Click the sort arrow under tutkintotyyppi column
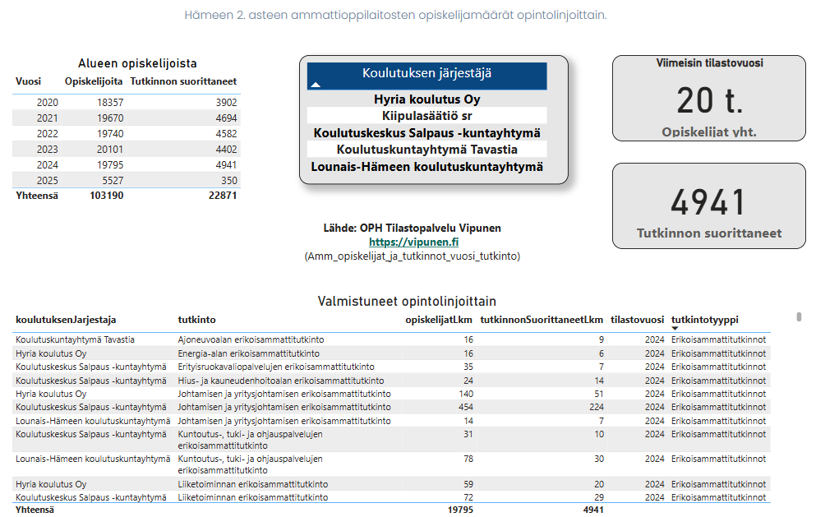Screen dimensions: 816x517 [x=675, y=328]
